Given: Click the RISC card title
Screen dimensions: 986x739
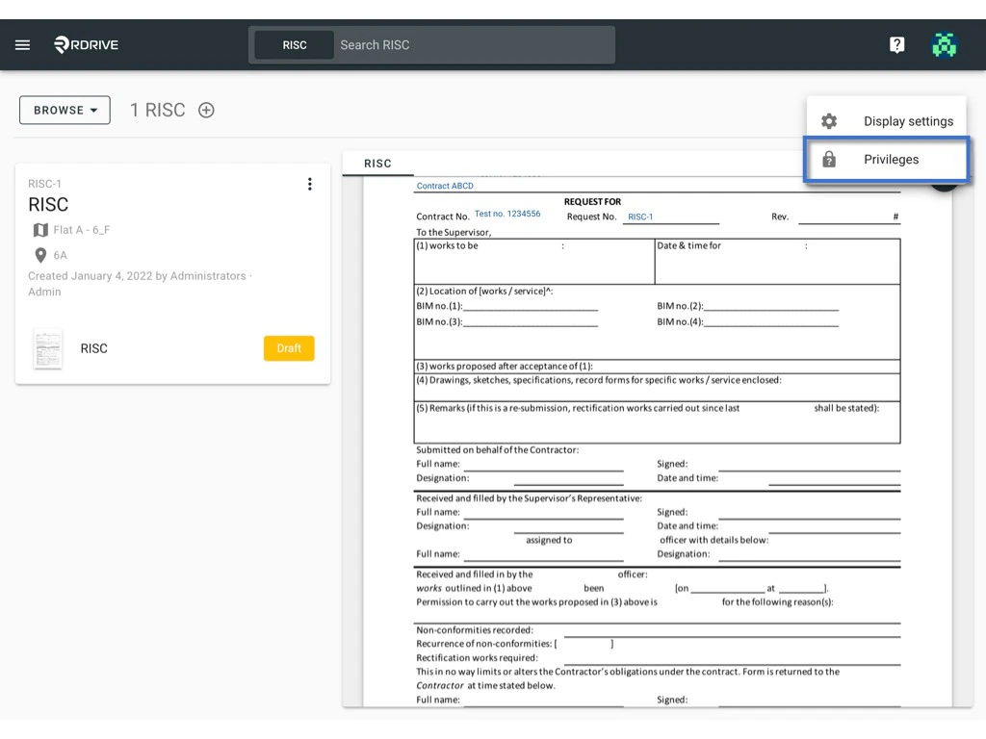Looking at the screenshot, I should (x=48, y=205).
